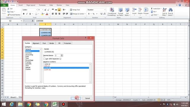This screenshot has width=190, height=107.
Task: Select the Sheet1 worksheet tab
Action: tap(13, 97)
